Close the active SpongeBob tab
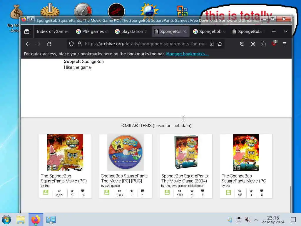Image resolution: width=301 pixels, height=226 pixels. coord(185,31)
